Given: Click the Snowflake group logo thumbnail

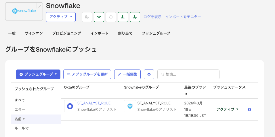Looking at the screenshot, I should 130,106.
